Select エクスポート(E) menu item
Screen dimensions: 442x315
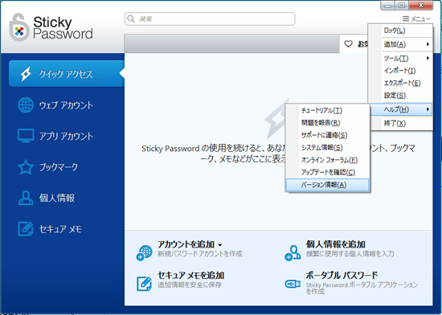click(x=400, y=83)
